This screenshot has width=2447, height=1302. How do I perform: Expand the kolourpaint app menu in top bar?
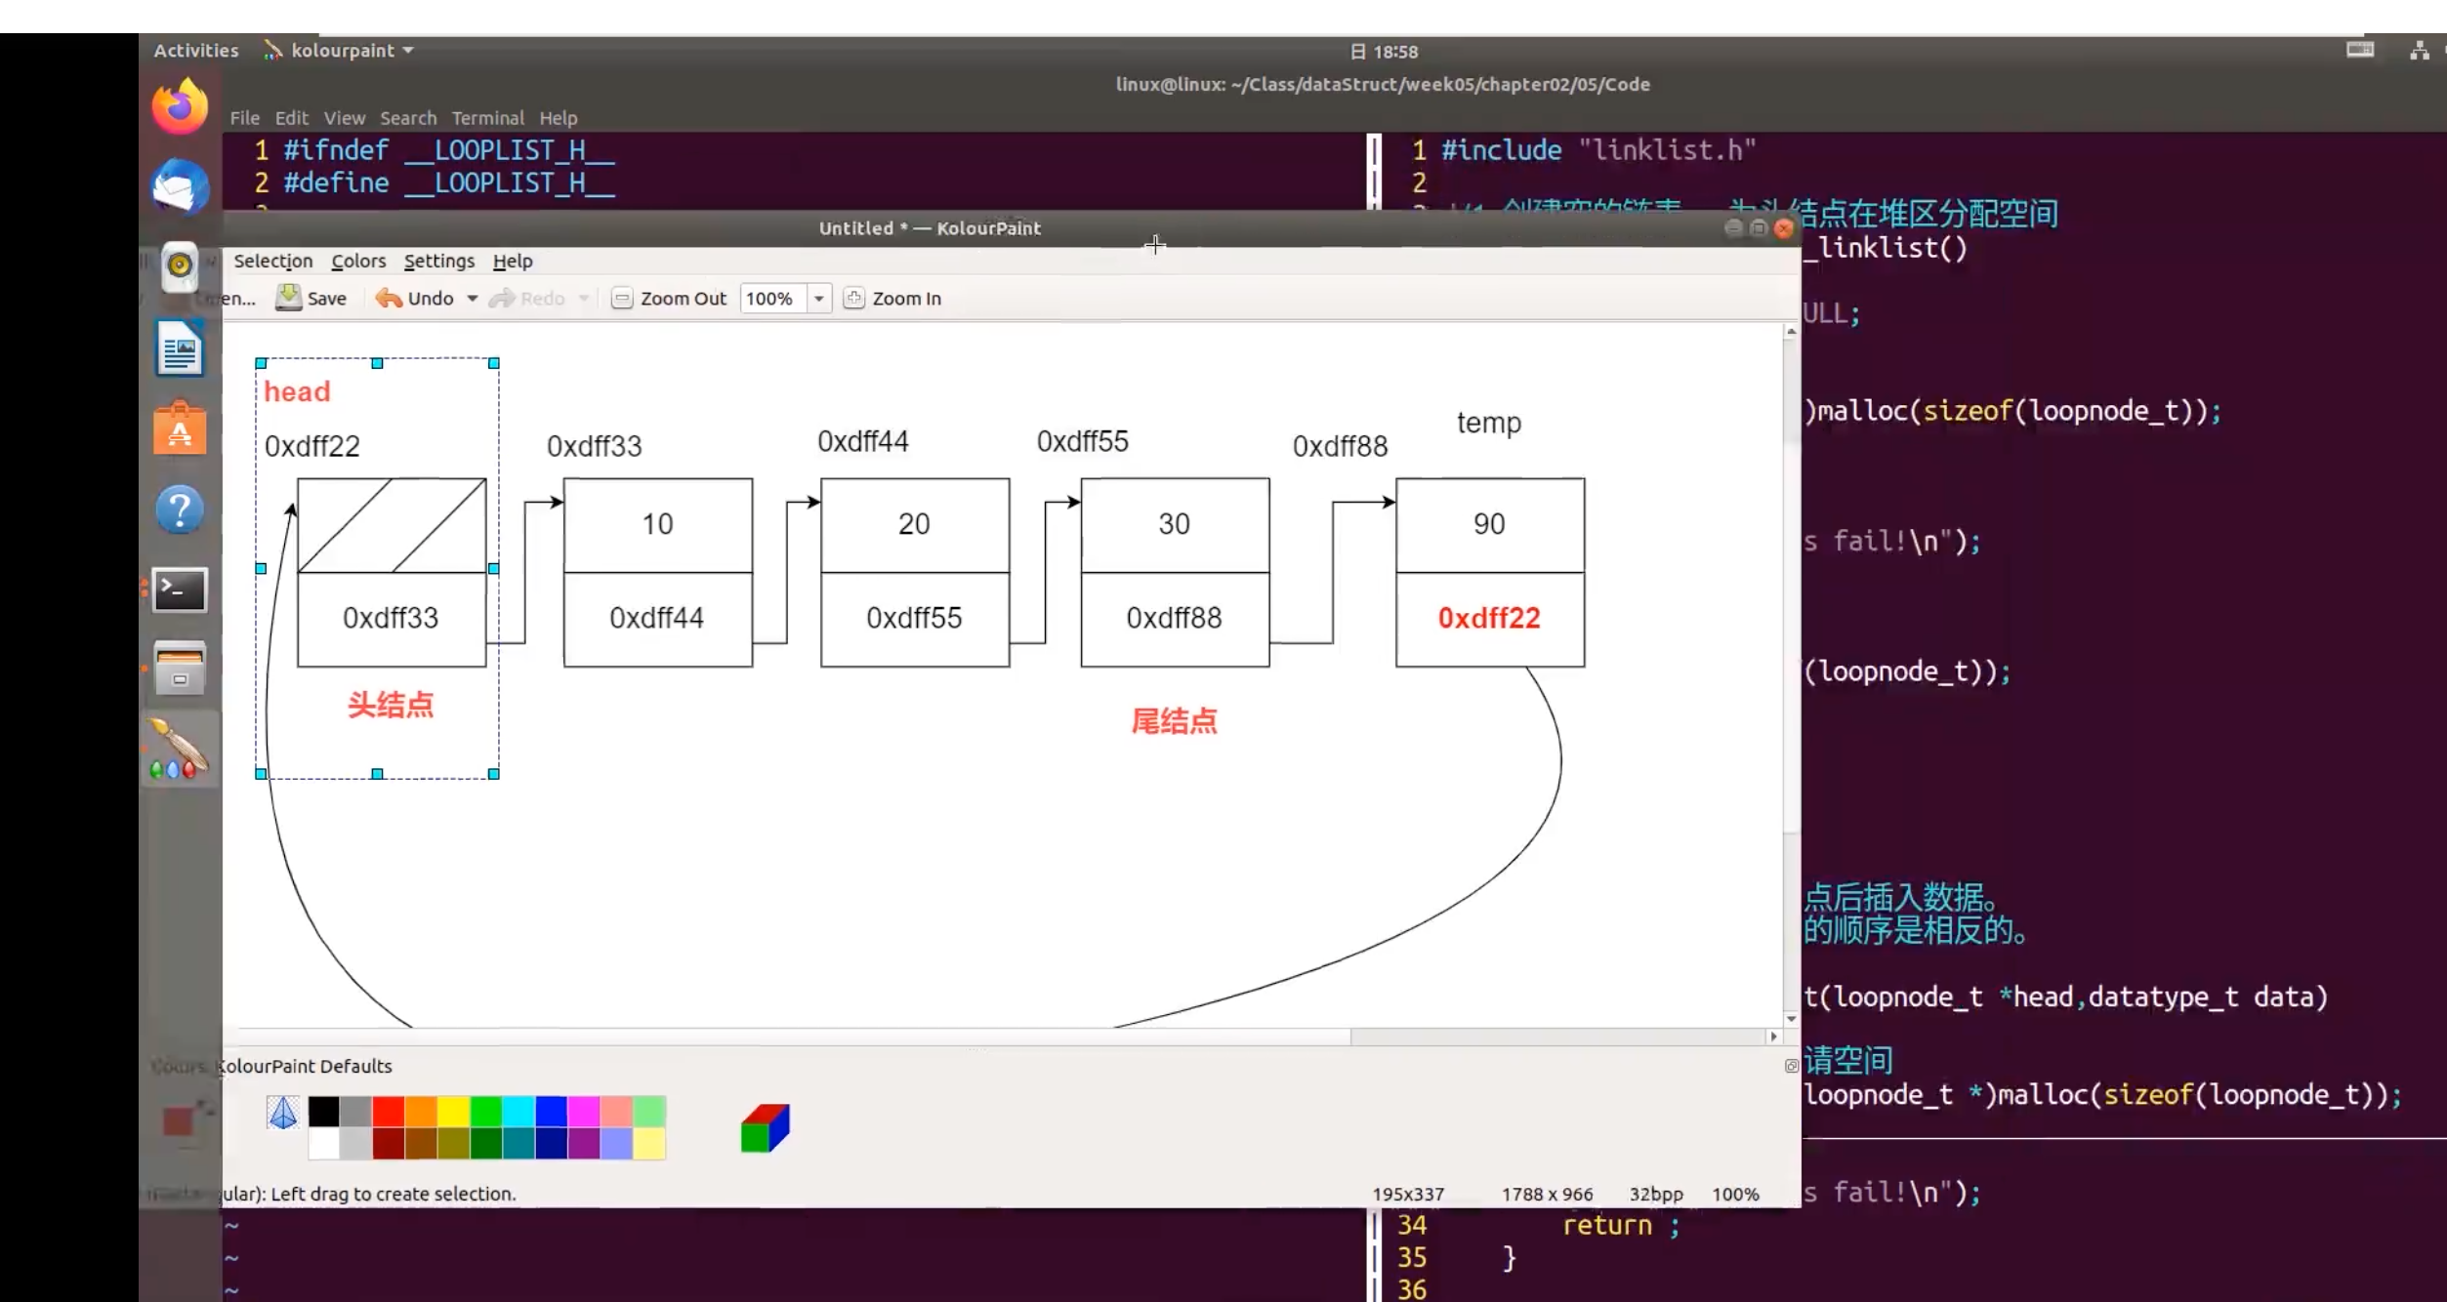[341, 51]
